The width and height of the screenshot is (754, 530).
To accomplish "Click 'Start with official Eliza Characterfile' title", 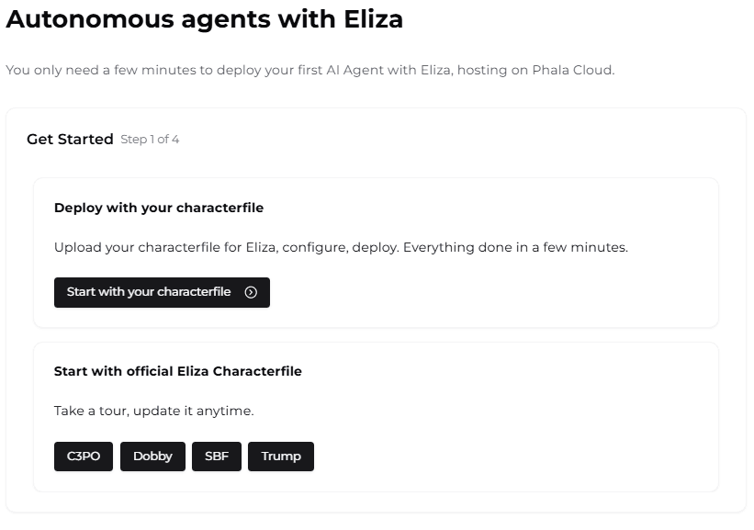I will coord(178,371).
